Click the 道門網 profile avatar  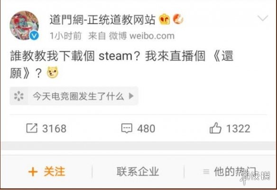click(x=24, y=26)
